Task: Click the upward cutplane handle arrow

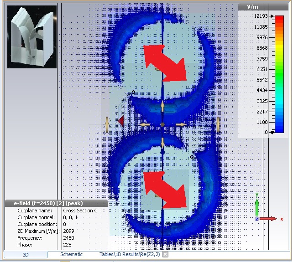Action: click(162, 106)
